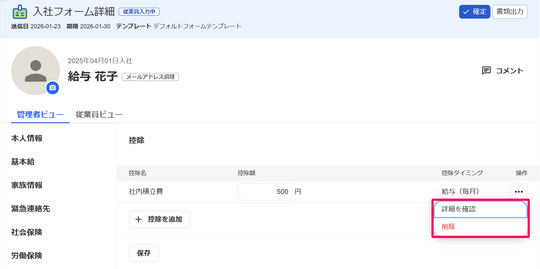
Task: Click the デフォルトフォームテンプレート template name
Action: click(197, 26)
